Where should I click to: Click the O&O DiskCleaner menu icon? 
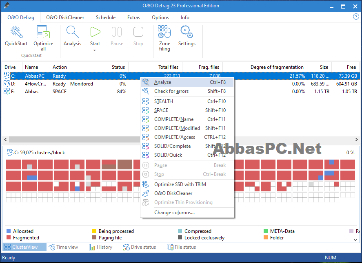point(146,193)
